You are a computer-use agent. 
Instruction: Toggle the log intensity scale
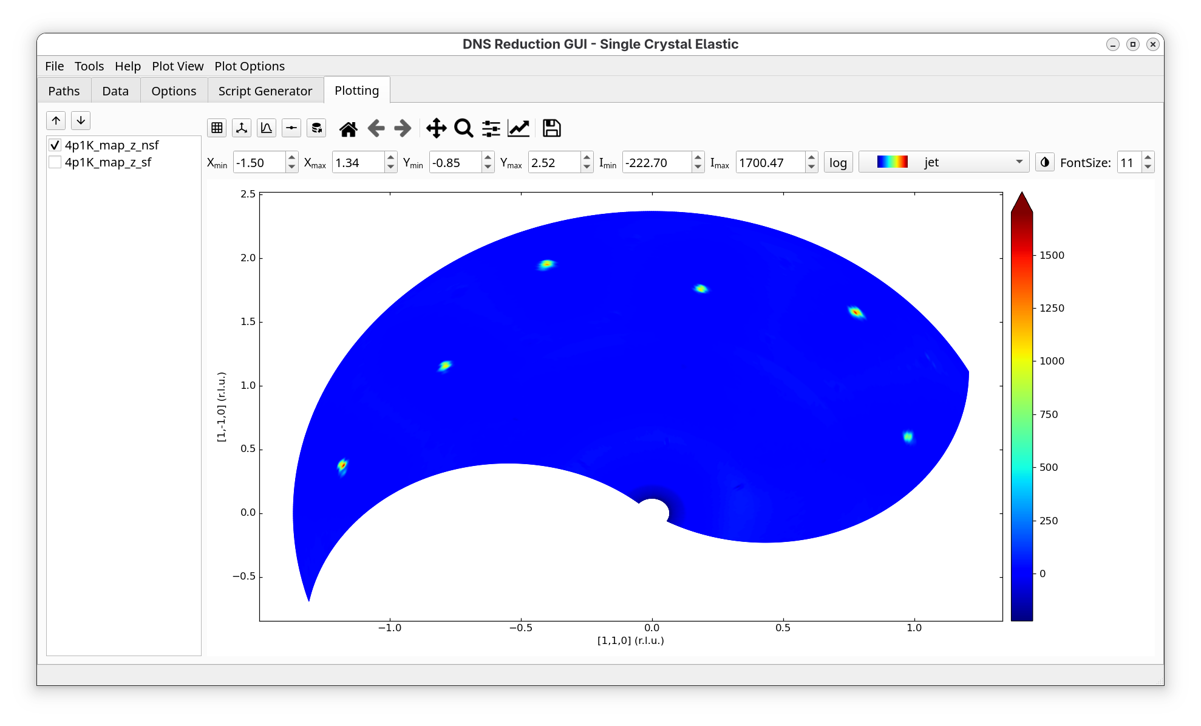click(838, 163)
